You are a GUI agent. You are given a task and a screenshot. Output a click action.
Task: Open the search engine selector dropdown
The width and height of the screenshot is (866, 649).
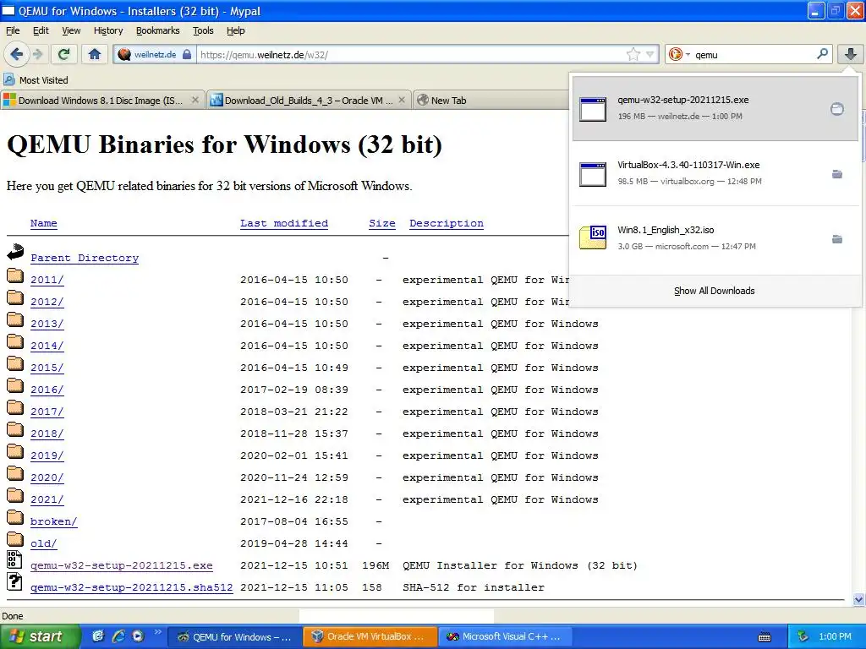(x=679, y=54)
